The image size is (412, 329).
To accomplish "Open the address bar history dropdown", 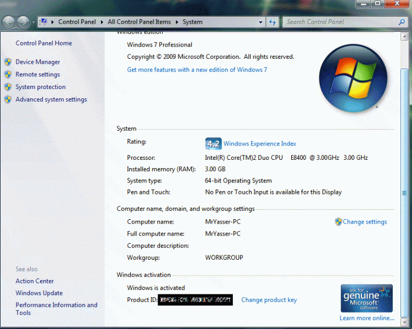I will tap(260, 23).
